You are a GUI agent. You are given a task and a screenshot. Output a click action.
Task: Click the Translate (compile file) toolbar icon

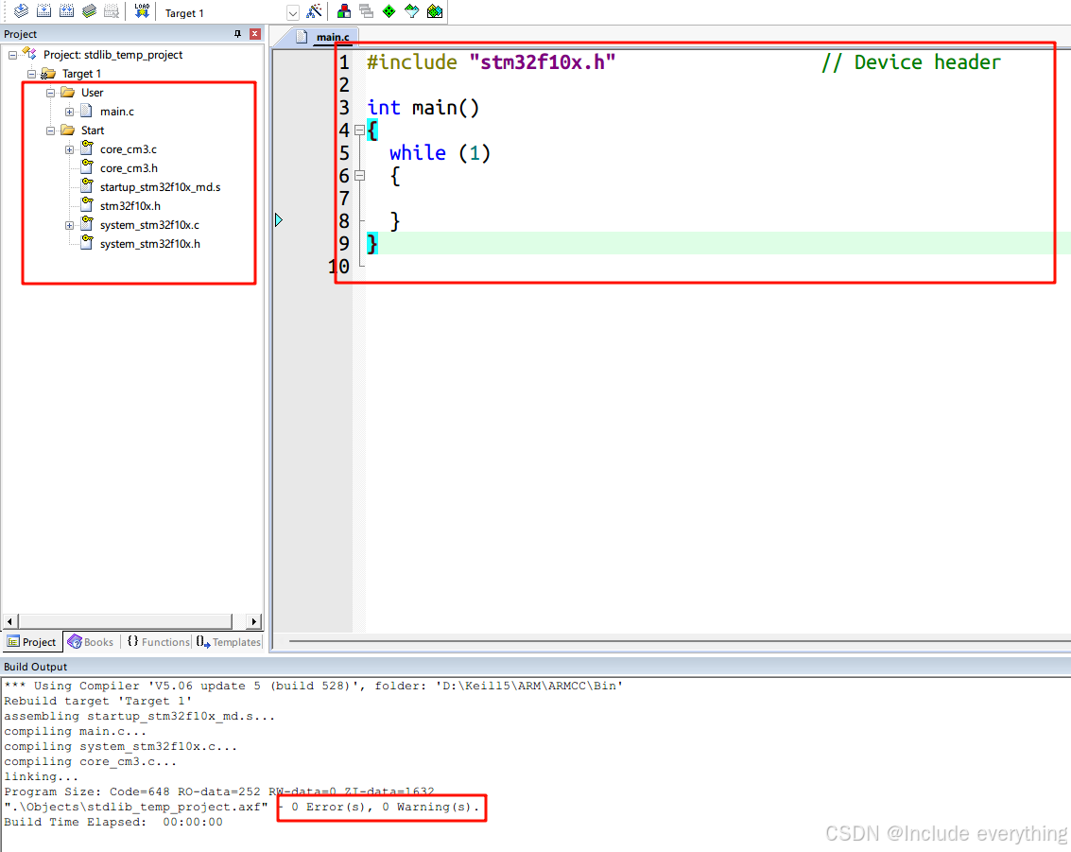[21, 11]
